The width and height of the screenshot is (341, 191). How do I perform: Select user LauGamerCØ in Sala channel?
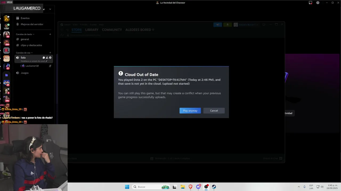tap(32, 66)
